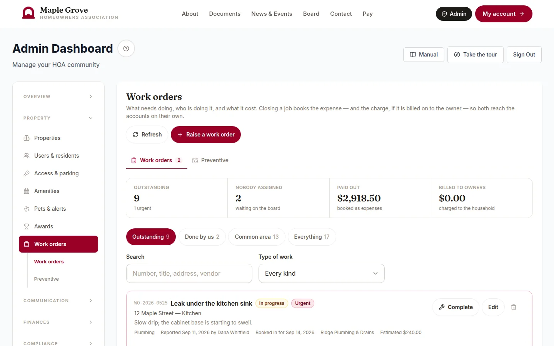Mark the kitchen sink leak Complete
Viewport: 554px width, 346px height.
tap(456, 307)
